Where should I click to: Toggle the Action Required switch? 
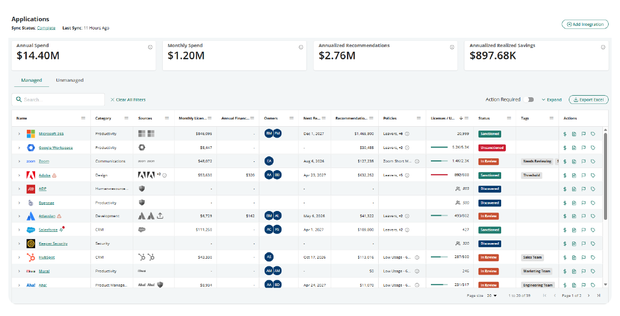point(529,99)
